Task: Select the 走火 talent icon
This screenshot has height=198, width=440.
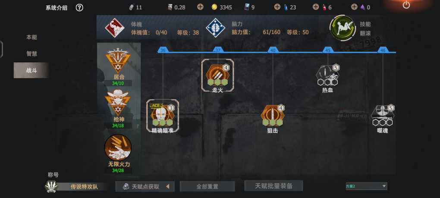Action: 217,75
